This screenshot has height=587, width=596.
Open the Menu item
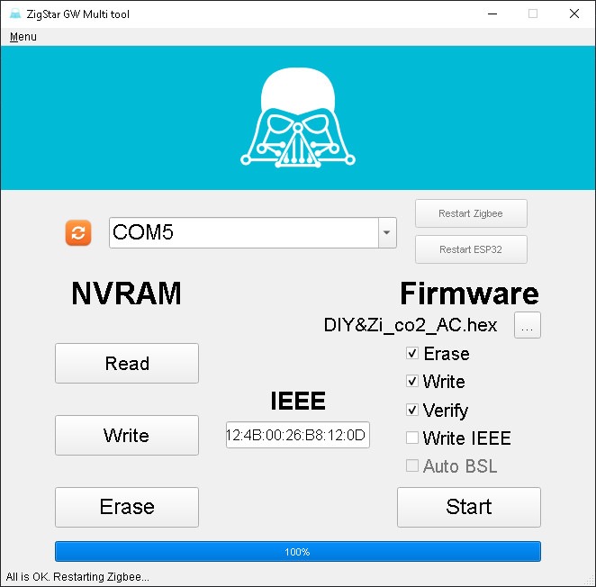pyautogui.click(x=23, y=37)
